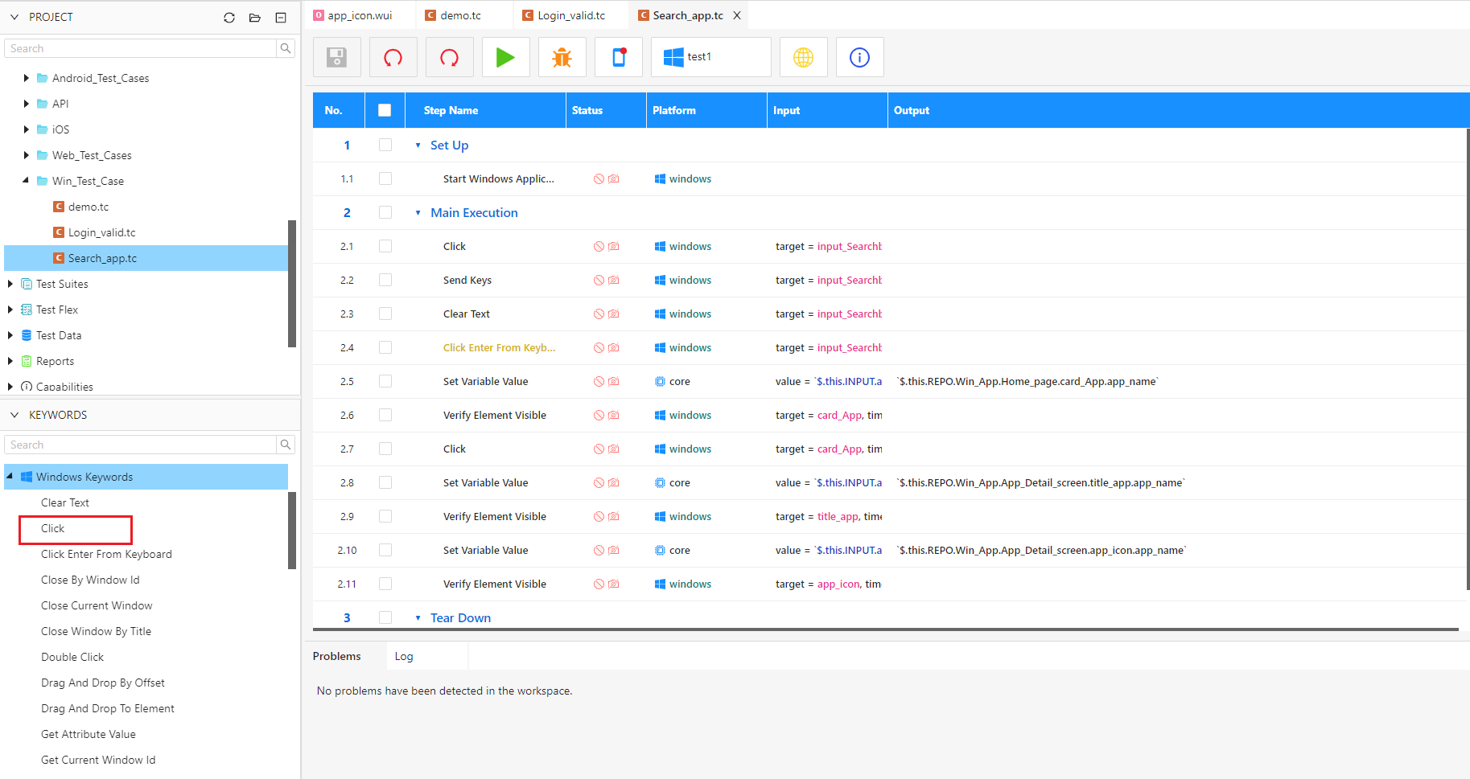Viewport: 1470px width, 779px height.
Task: Switch to the Login_valid.tc tab
Action: (x=571, y=15)
